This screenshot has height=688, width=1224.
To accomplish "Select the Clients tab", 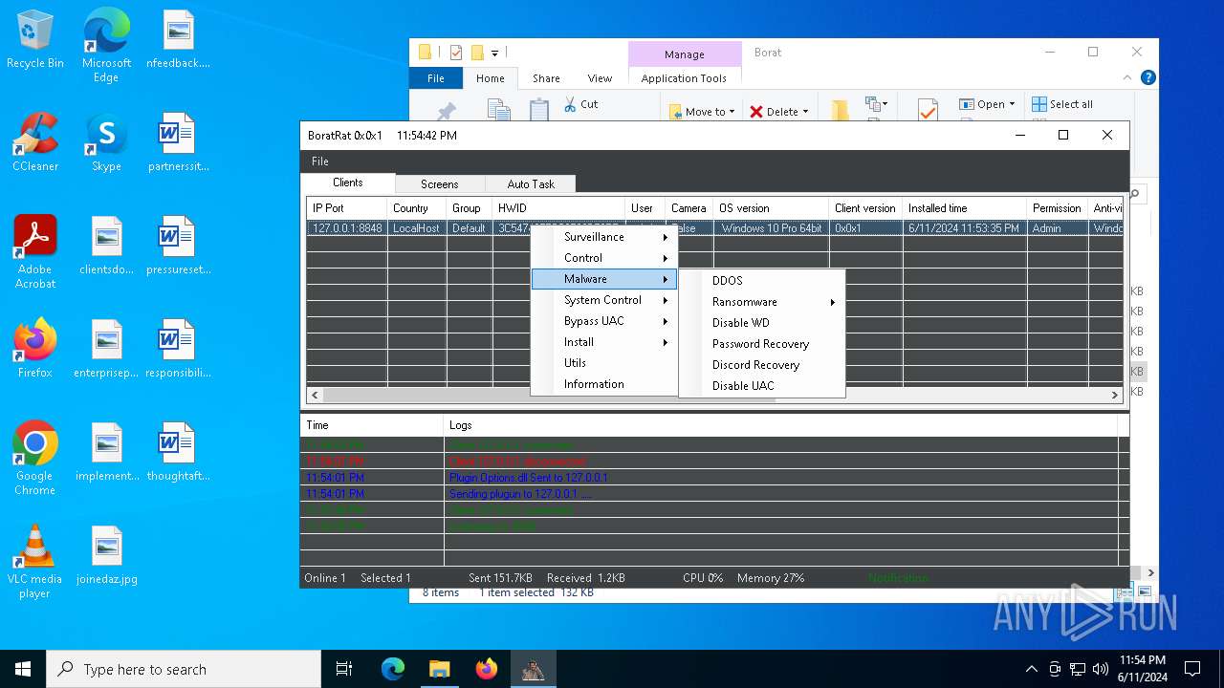I will [348, 183].
